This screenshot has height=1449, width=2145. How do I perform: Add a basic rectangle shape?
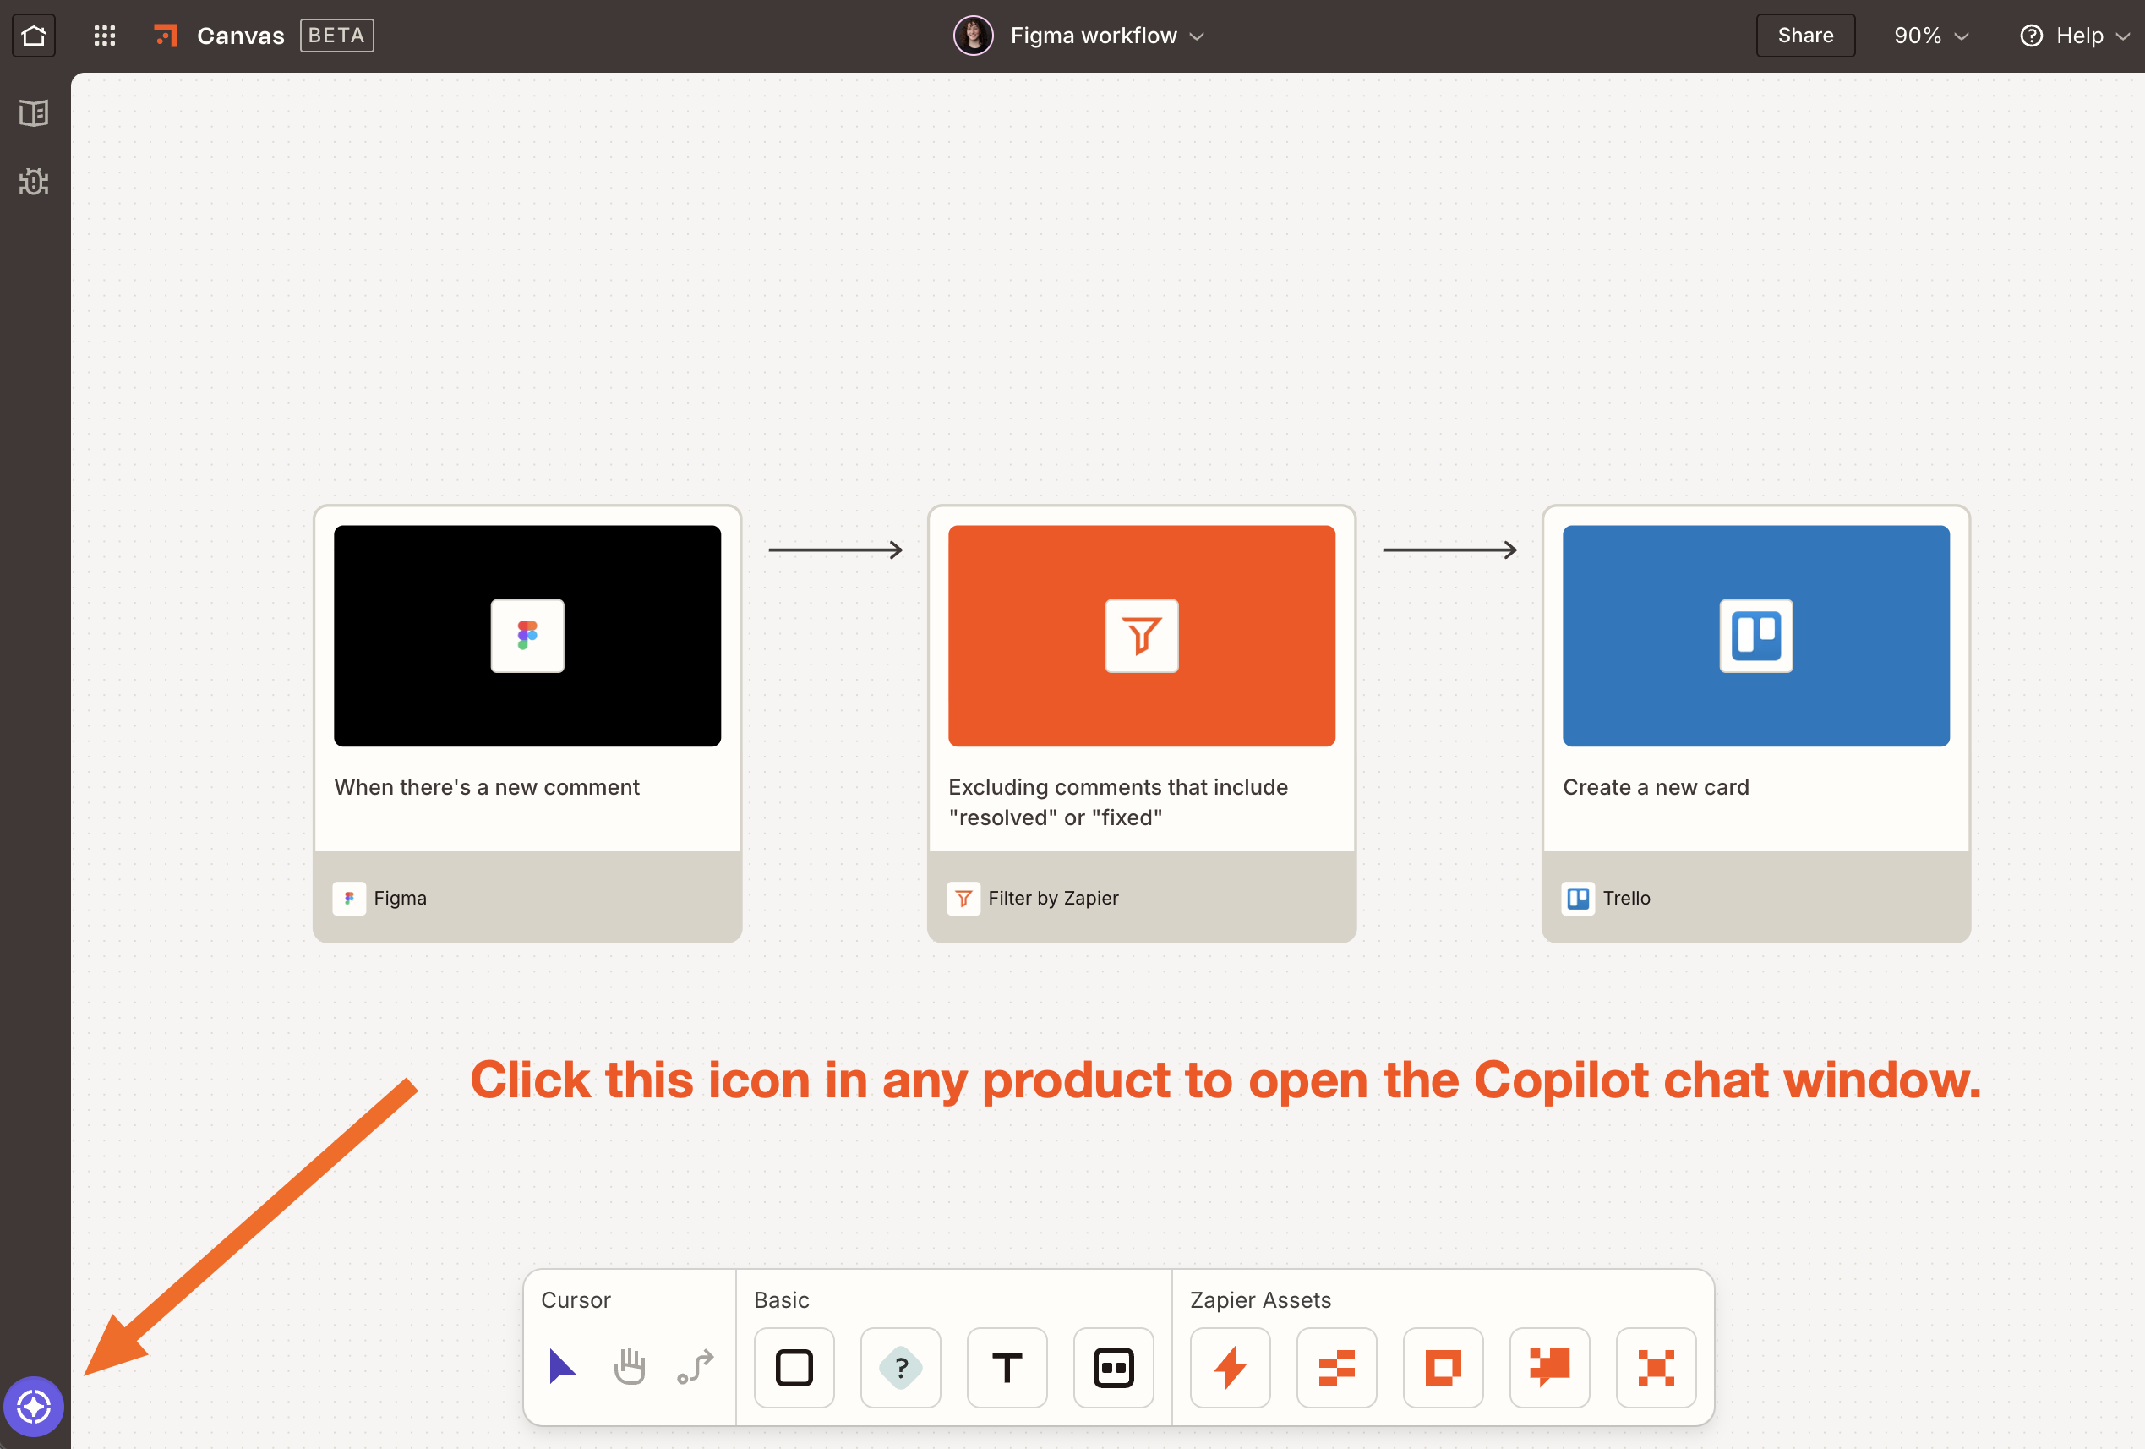click(x=794, y=1368)
